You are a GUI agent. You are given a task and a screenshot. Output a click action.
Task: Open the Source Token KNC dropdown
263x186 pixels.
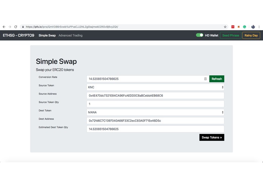[155, 87]
